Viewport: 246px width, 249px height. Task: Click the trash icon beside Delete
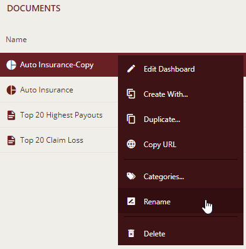[x=131, y=233]
